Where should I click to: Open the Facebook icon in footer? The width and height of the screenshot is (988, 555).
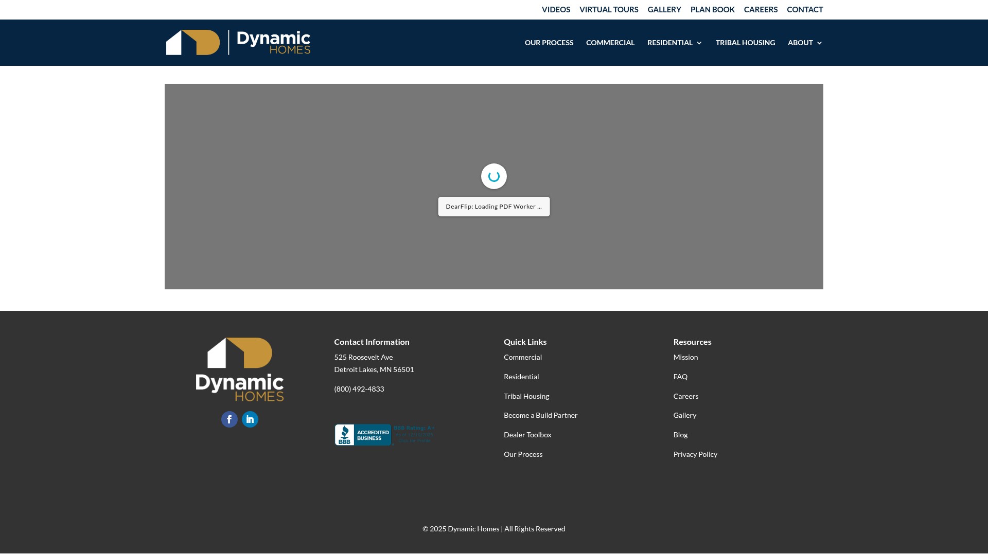click(x=230, y=419)
